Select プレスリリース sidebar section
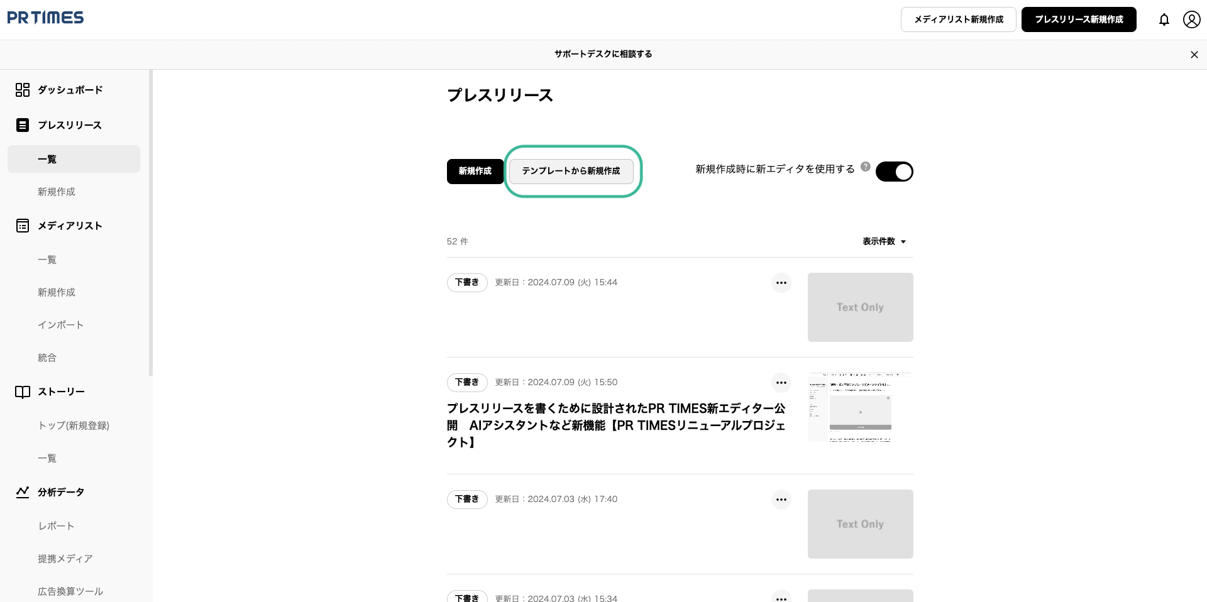Screen dimensions: 1207x602 click(70, 125)
